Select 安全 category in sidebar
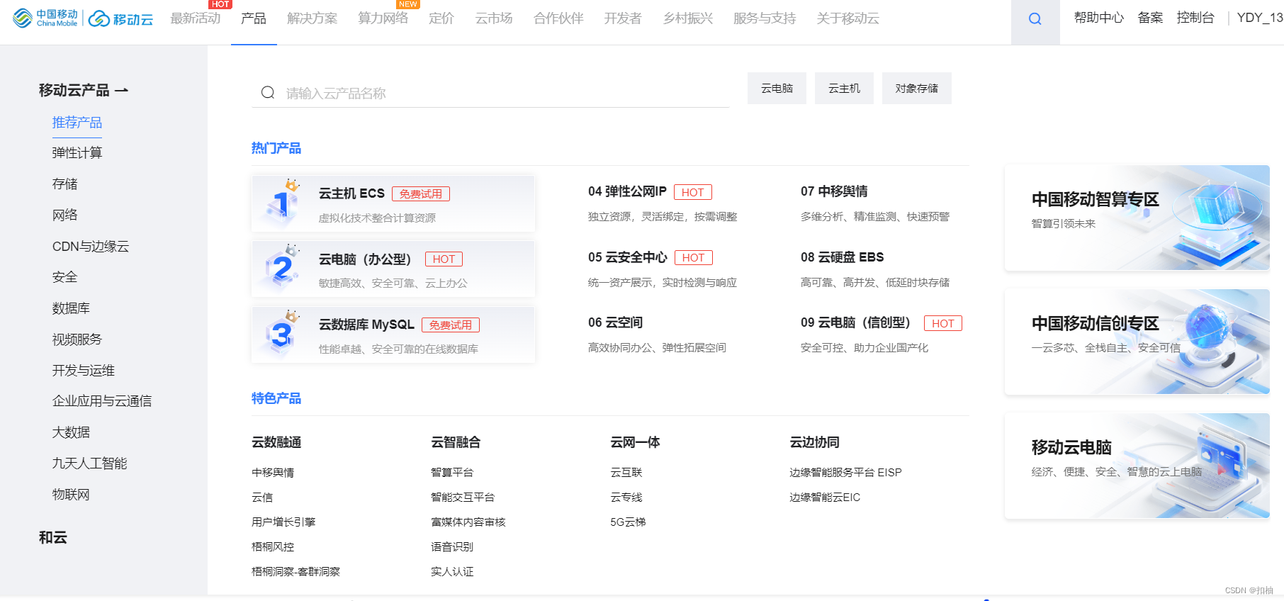Screen dimensions: 1284x601 point(64,277)
